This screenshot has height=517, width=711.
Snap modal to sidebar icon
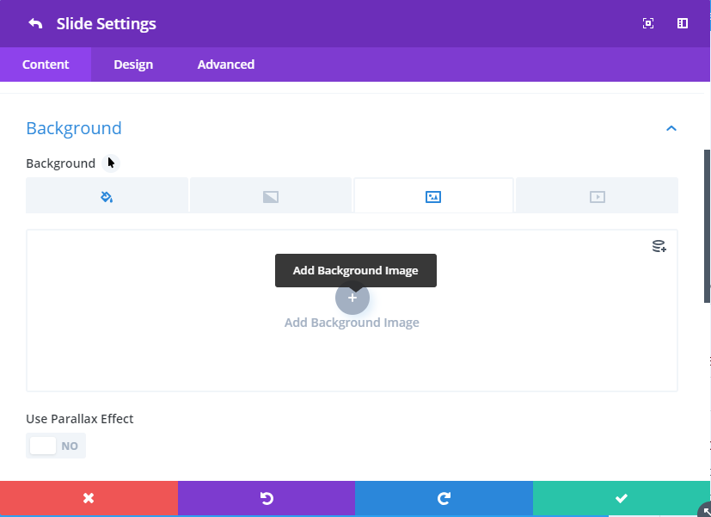[683, 23]
